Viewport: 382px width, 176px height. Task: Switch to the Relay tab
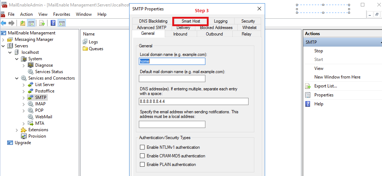pyautogui.click(x=246, y=34)
